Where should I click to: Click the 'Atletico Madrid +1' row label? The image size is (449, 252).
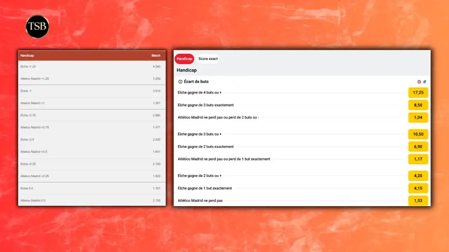tap(32, 103)
